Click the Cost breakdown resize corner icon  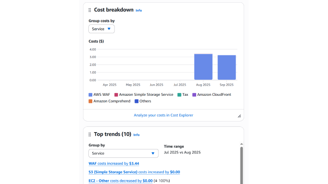[239, 116]
